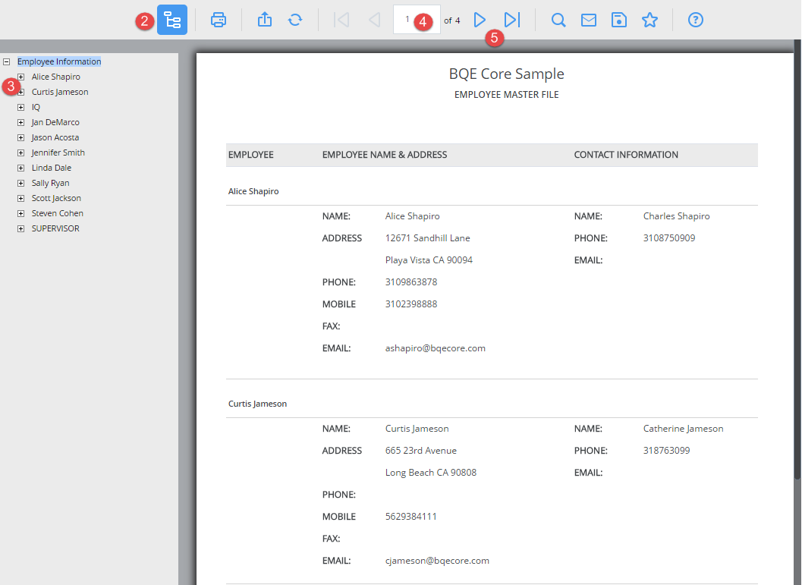Click the CONTACT INFORMATION column header
Viewport: 802px width, 585px height.
626,155
